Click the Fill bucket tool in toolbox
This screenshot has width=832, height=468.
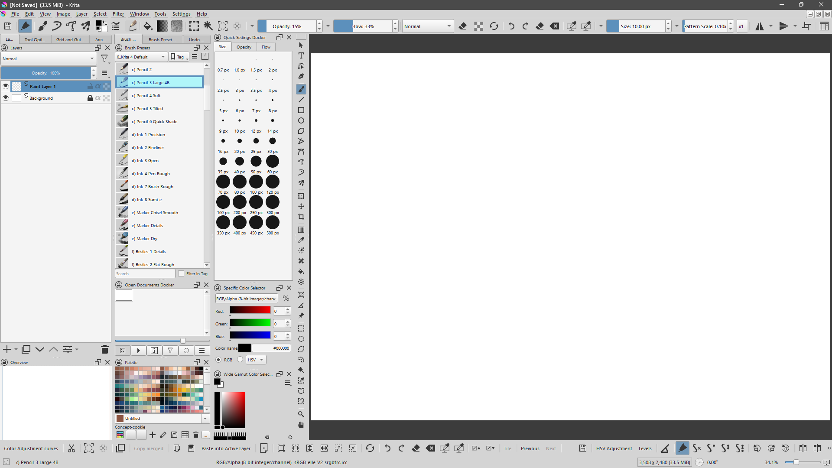pos(301,271)
